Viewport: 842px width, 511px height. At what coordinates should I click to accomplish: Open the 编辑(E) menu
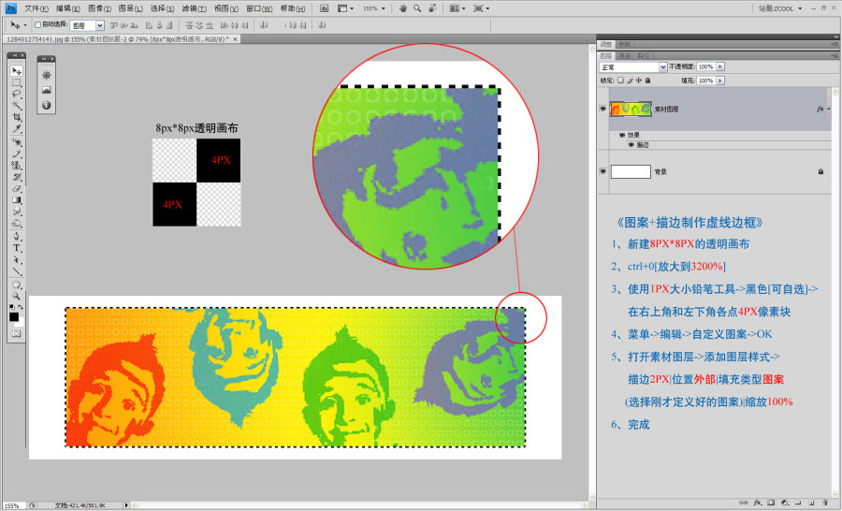[68, 8]
